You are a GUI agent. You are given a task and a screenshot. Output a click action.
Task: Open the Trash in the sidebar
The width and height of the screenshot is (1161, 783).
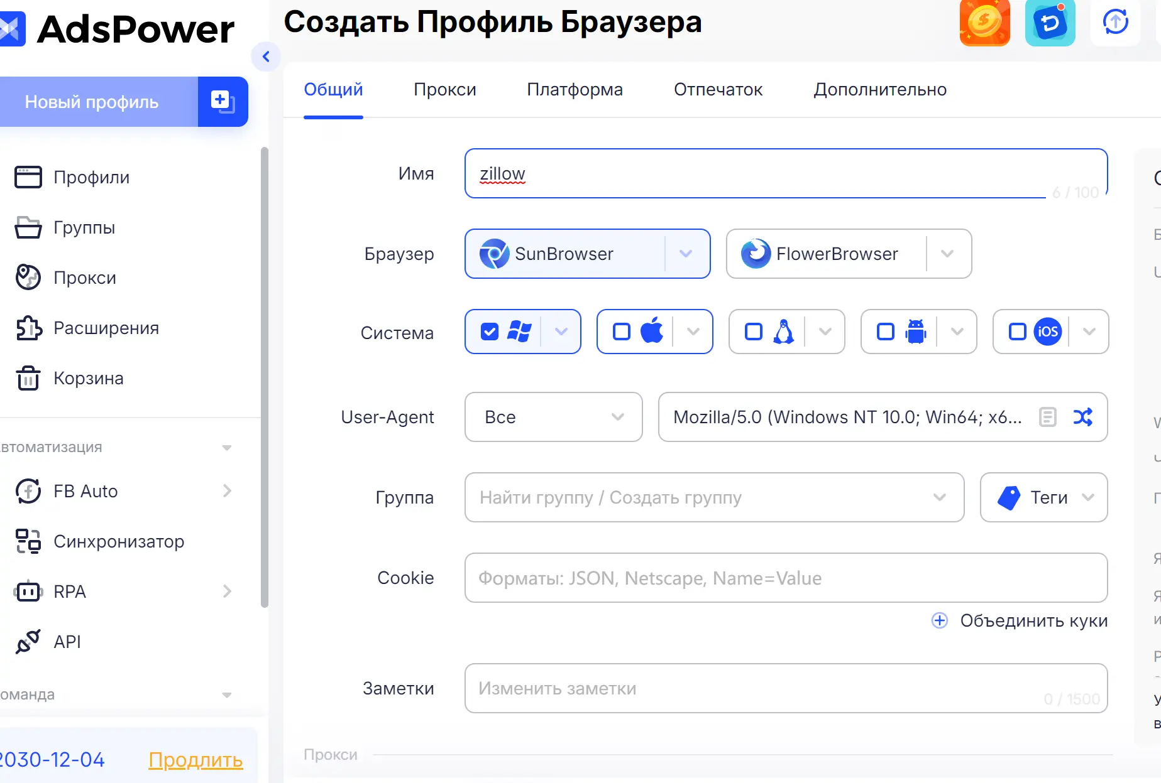click(x=88, y=378)
